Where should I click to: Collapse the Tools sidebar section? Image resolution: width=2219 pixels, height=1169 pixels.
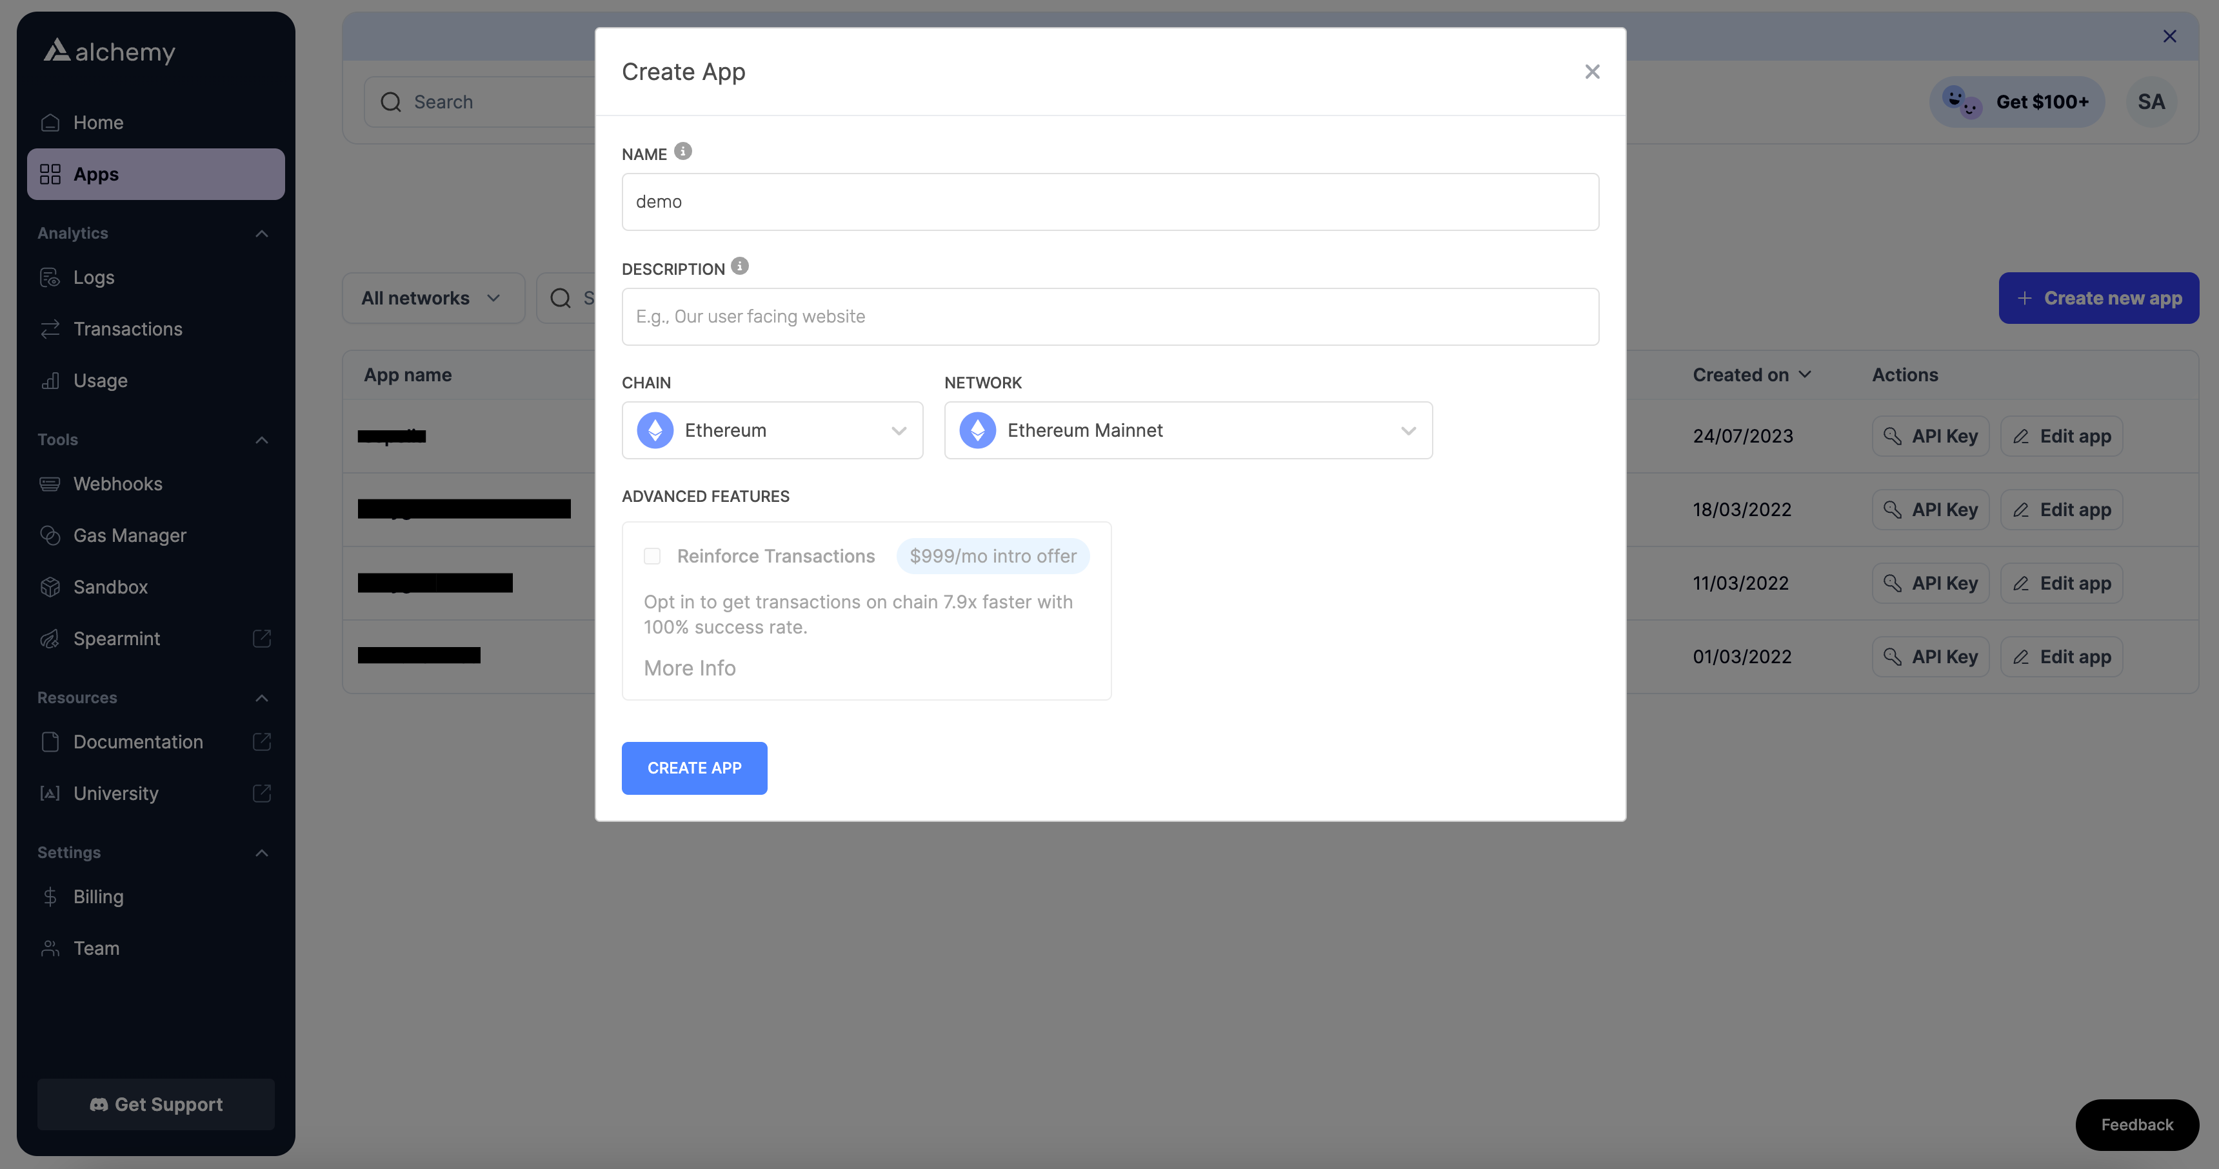point(262,440)
